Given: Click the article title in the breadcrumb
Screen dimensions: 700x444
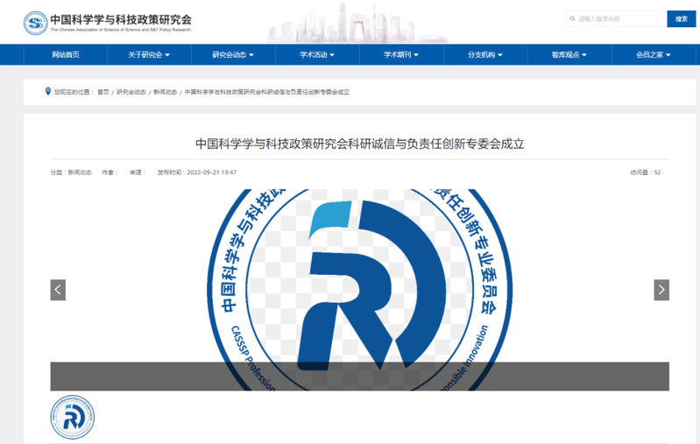Looking at the screenshot, I should pyautogui.click(x=267, y=92).
